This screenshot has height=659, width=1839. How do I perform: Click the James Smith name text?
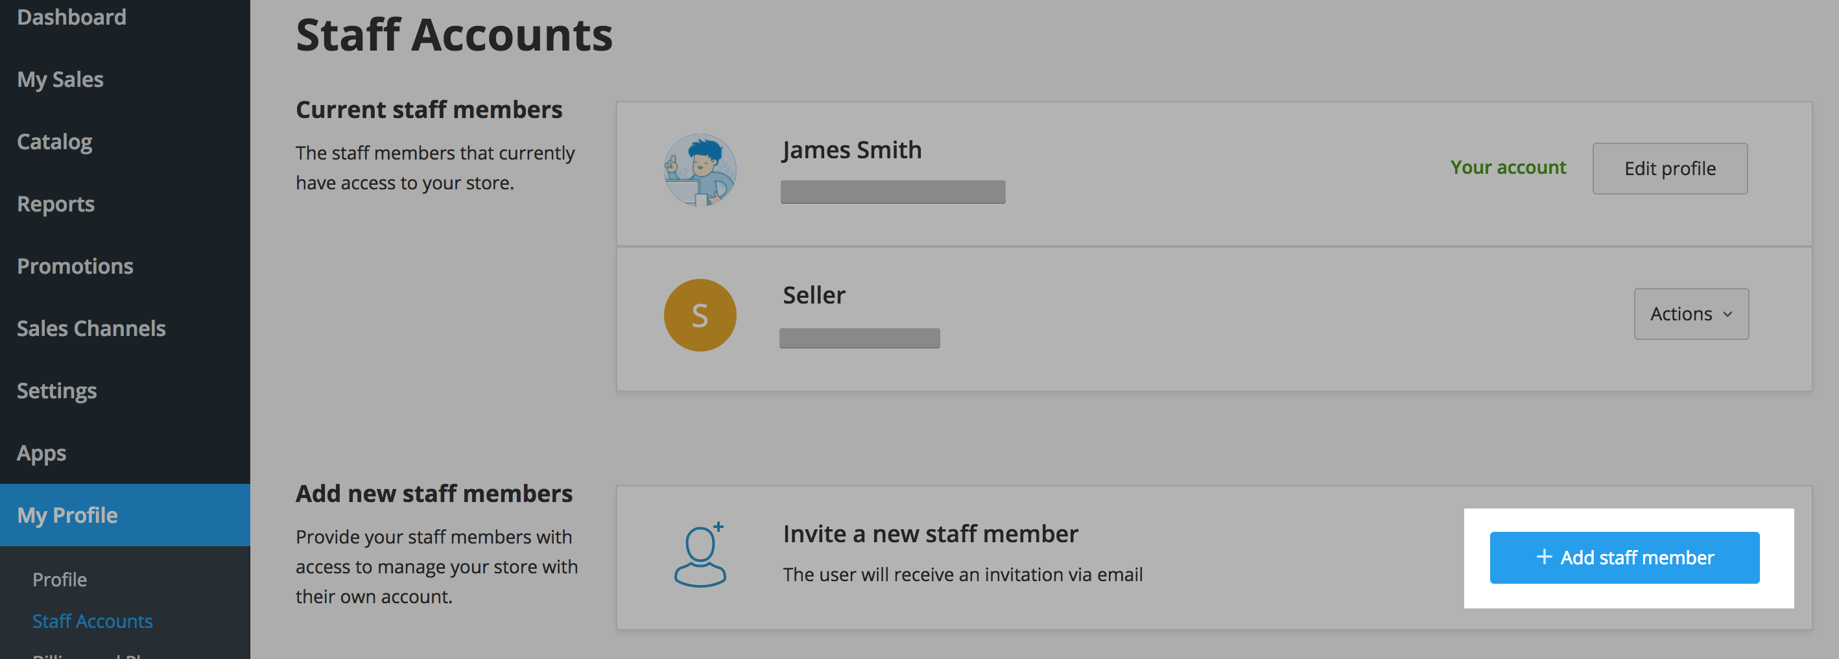(x=851, y=150)
